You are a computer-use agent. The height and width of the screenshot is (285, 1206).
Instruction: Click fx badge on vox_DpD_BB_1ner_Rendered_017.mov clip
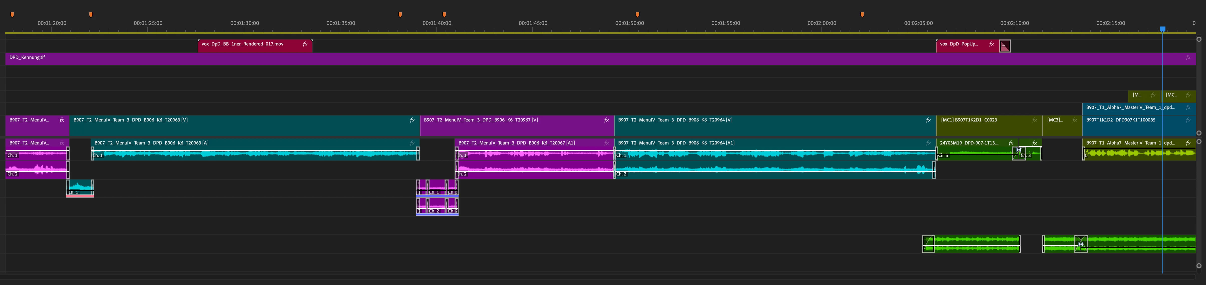pos(305,44)
